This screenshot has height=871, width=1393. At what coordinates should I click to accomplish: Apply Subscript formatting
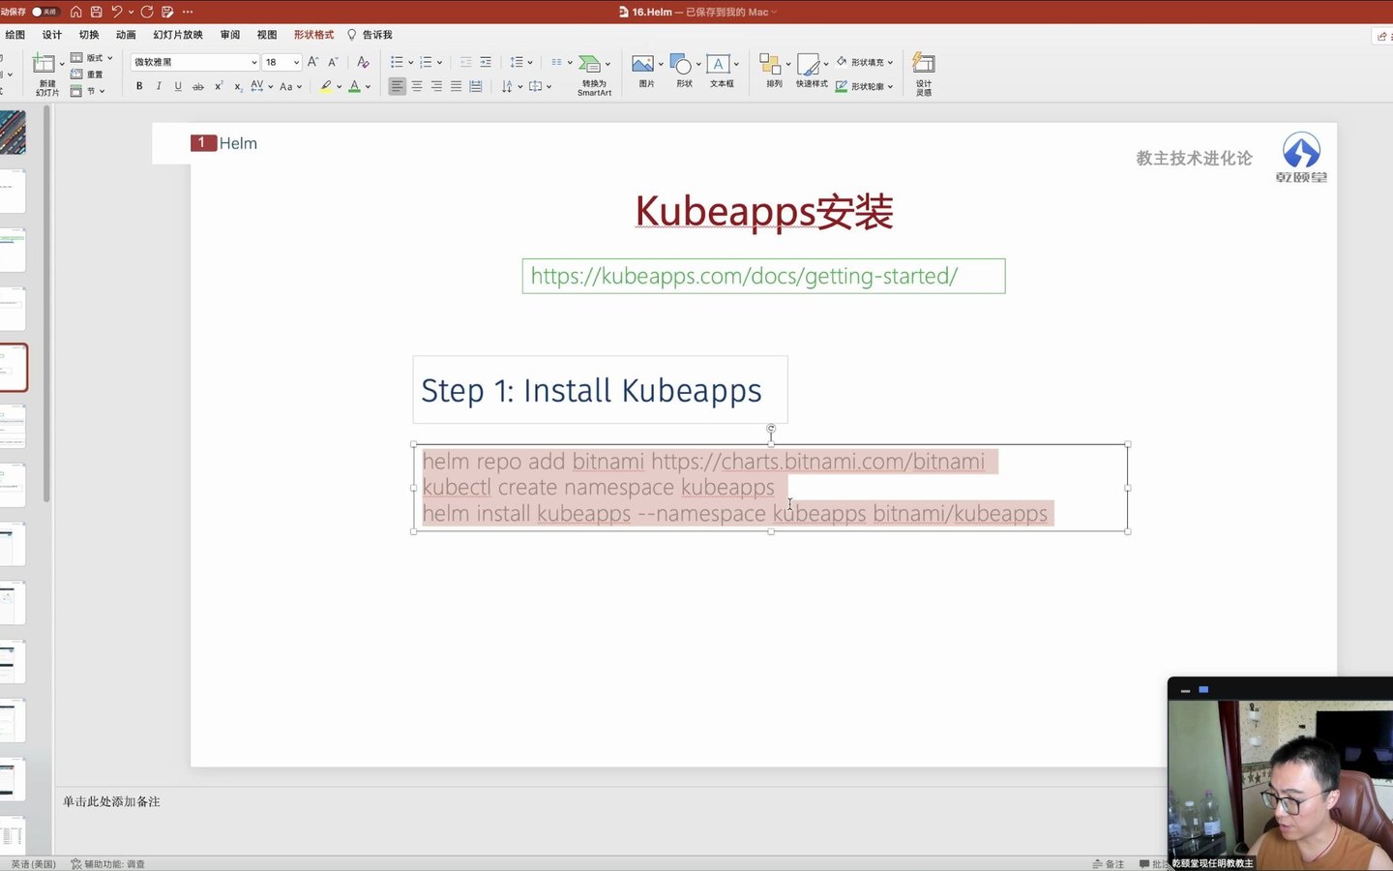[x=238, y=86]
